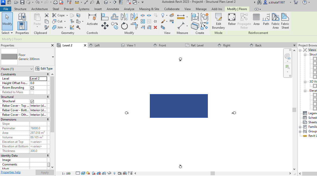Image resolution: width=317 pixels, height=176 pixels.
Task: Select the Move tool in the Modify panel
Action: coord(105,25)
